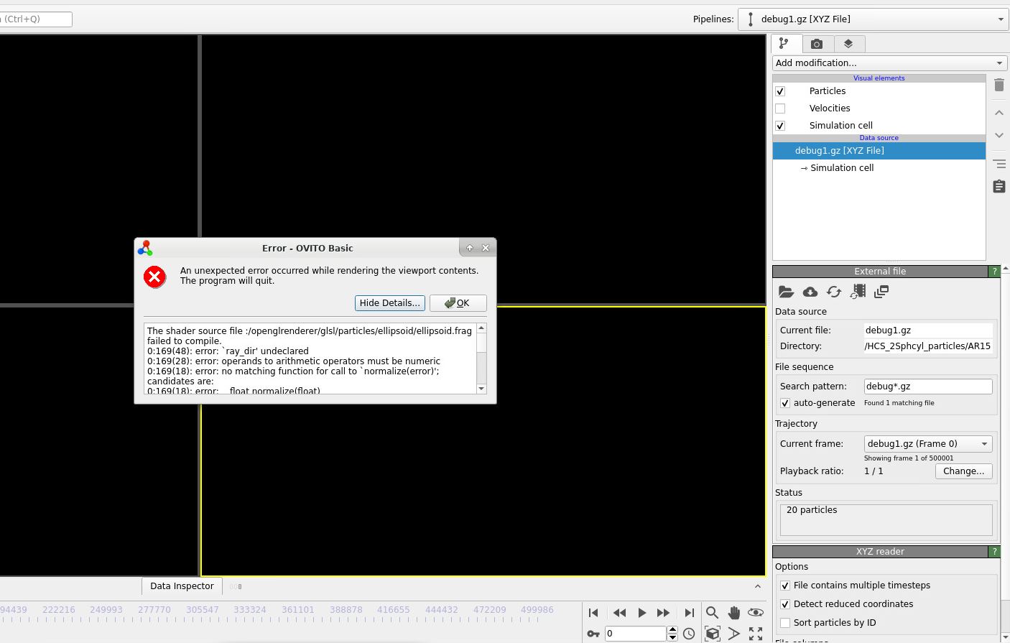Disable the Particles visual element
Screen dimensions: 1010x643
click(780, 91)
